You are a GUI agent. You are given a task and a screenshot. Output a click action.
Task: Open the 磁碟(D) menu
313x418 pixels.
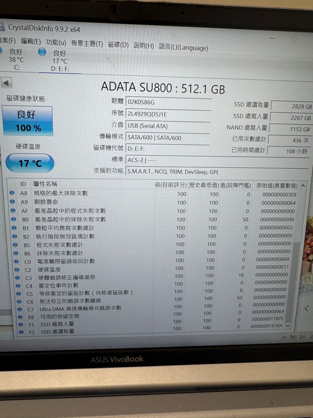[x=118, y=45]
